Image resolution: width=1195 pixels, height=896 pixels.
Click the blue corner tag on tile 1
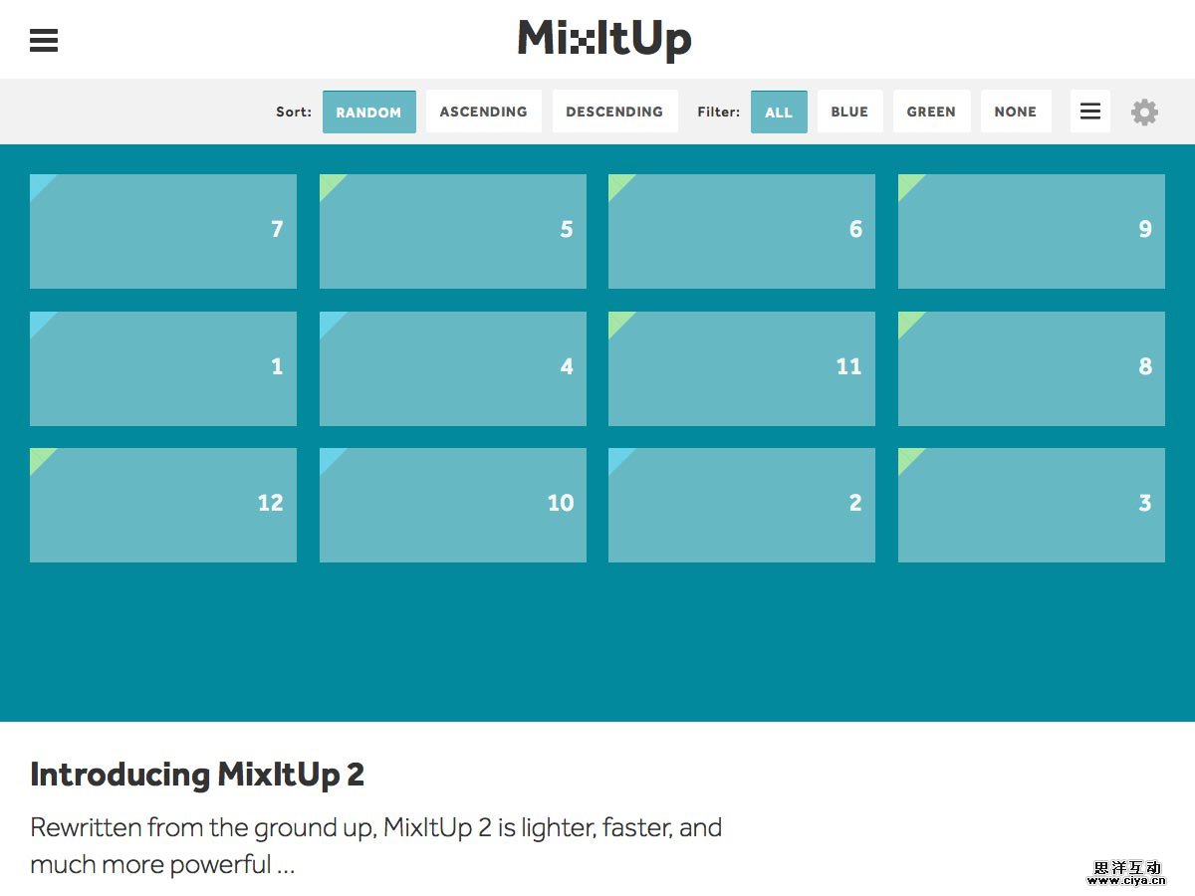(39, 321)
